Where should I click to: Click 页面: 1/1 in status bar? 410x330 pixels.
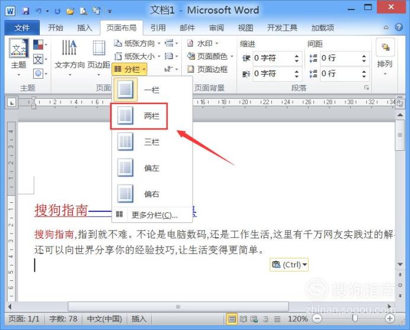(24, 319)
